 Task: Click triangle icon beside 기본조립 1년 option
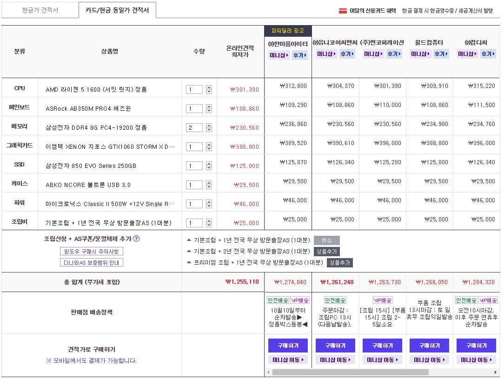[x=189, y=240]
